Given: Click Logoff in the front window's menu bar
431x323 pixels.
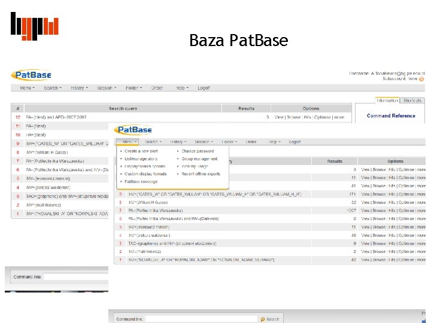Looking at the screenshot, I should pyautogui.click(x=295, y=142).
